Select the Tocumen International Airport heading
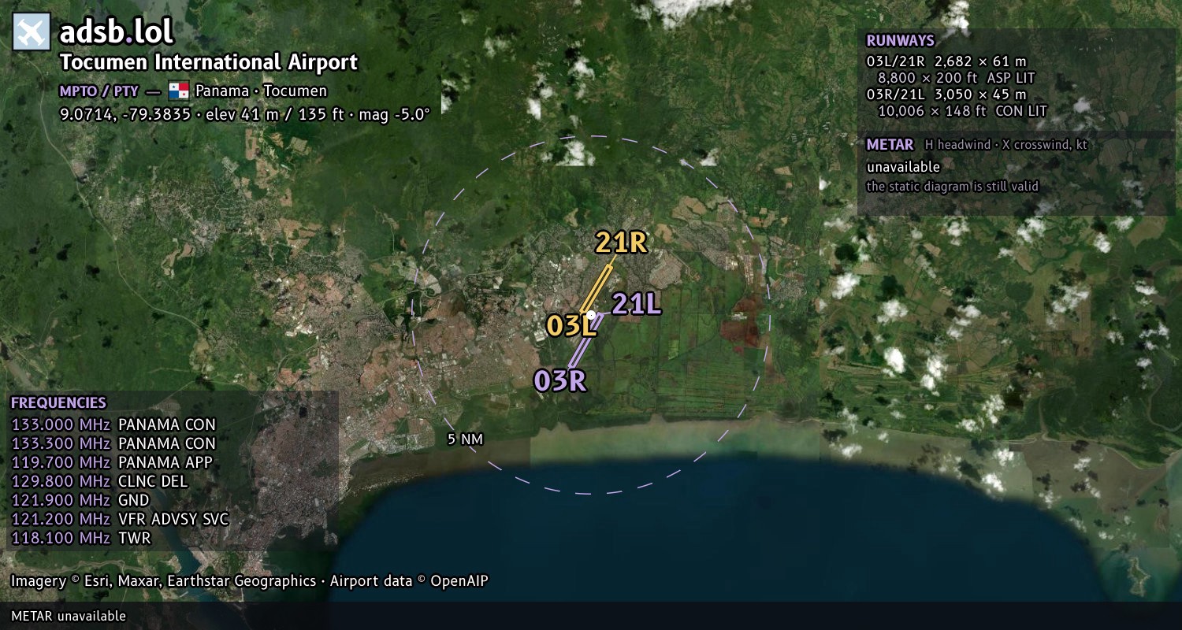 pos(209,62)
